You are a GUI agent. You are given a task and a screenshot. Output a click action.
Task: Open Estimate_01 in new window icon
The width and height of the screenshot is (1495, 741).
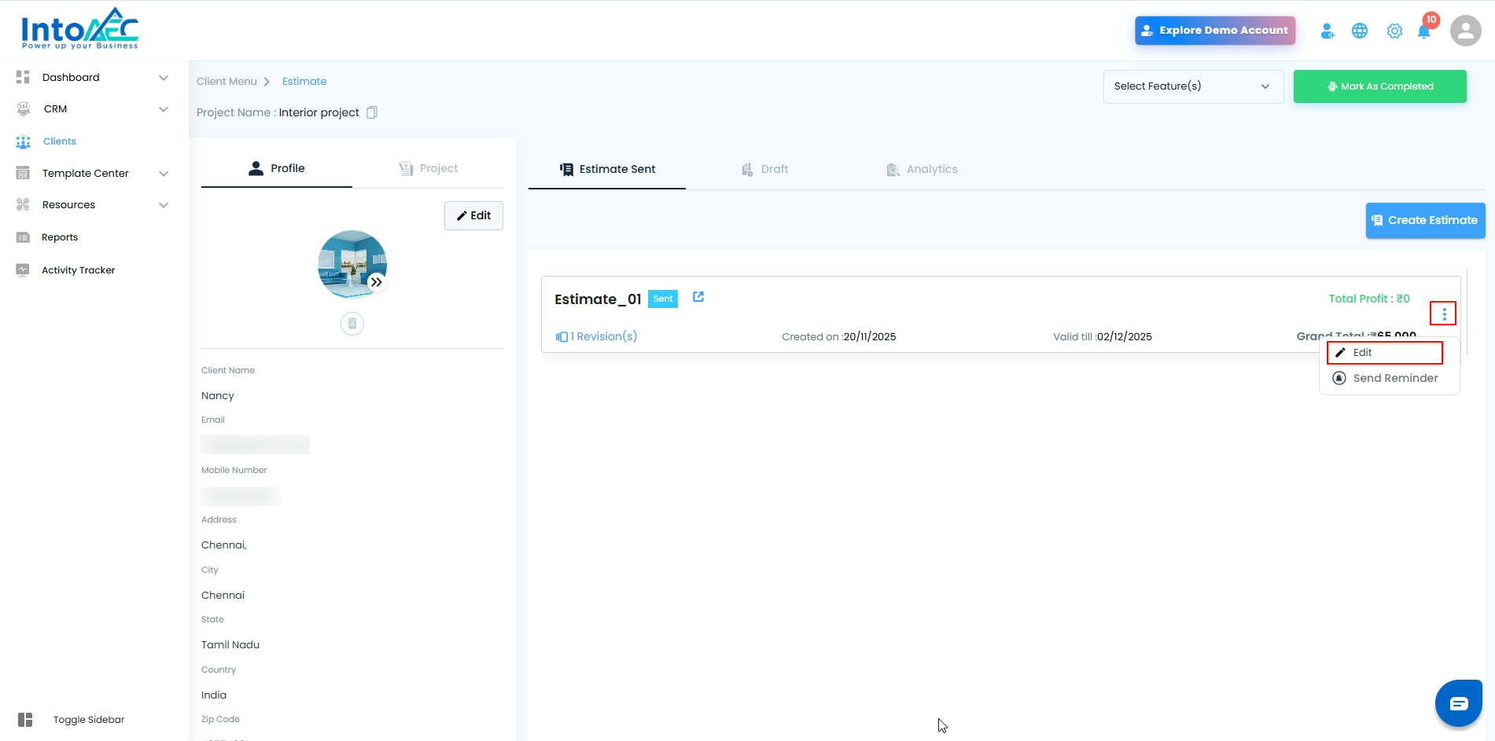point(698,297)
